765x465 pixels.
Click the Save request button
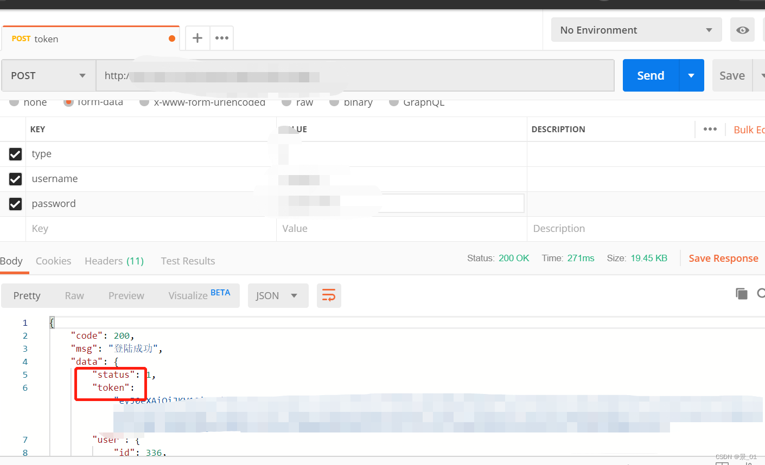(x=732, y=75)
